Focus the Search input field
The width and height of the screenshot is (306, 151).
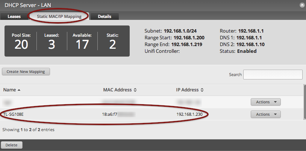[x=273, y=75]
